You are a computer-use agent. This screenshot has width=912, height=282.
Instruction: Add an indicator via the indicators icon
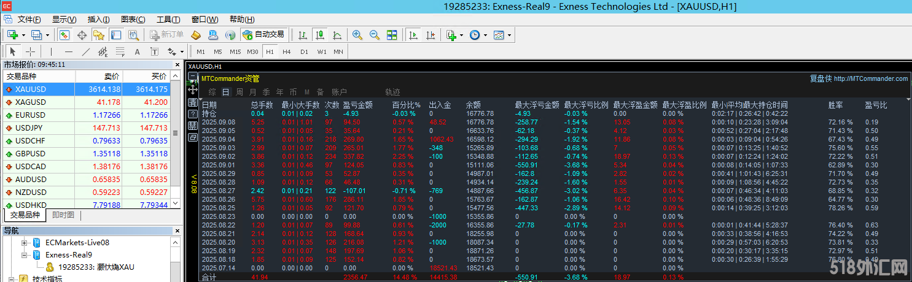tap(451, 35)
